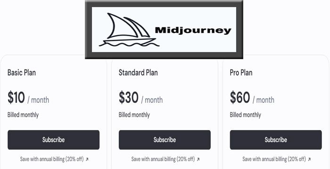
Task: Follow Pro Plan's save with annual billing link
Action: [274, 159]
